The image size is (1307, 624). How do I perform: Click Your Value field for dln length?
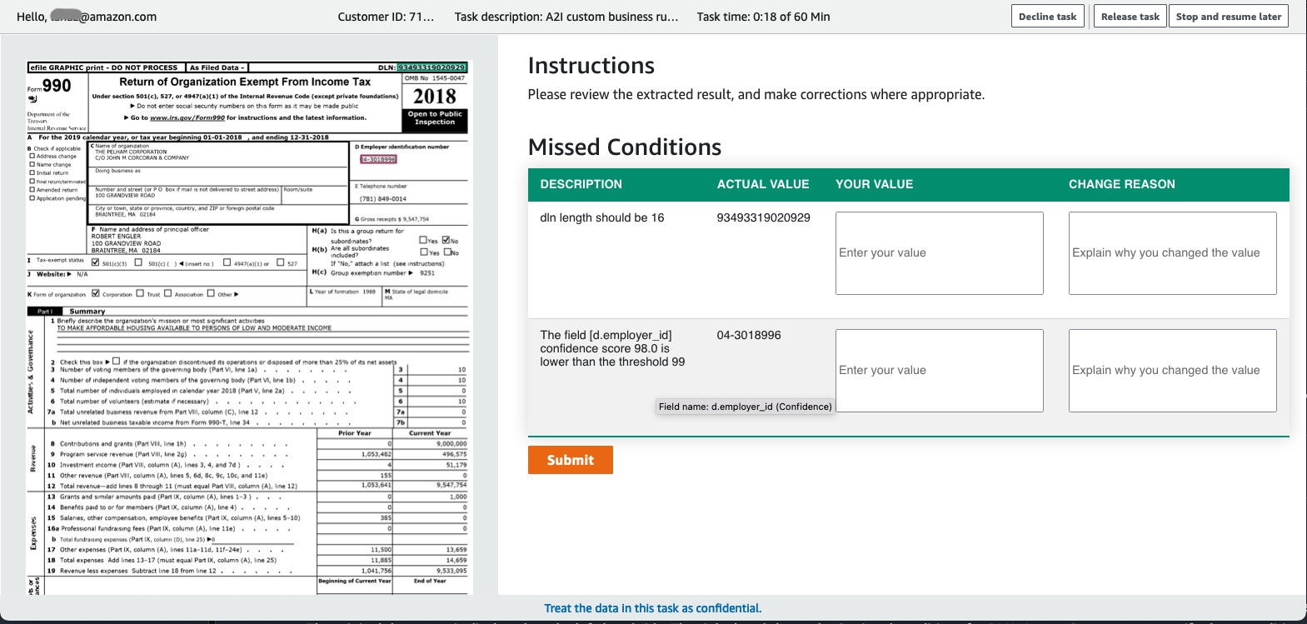coord(939,253)
